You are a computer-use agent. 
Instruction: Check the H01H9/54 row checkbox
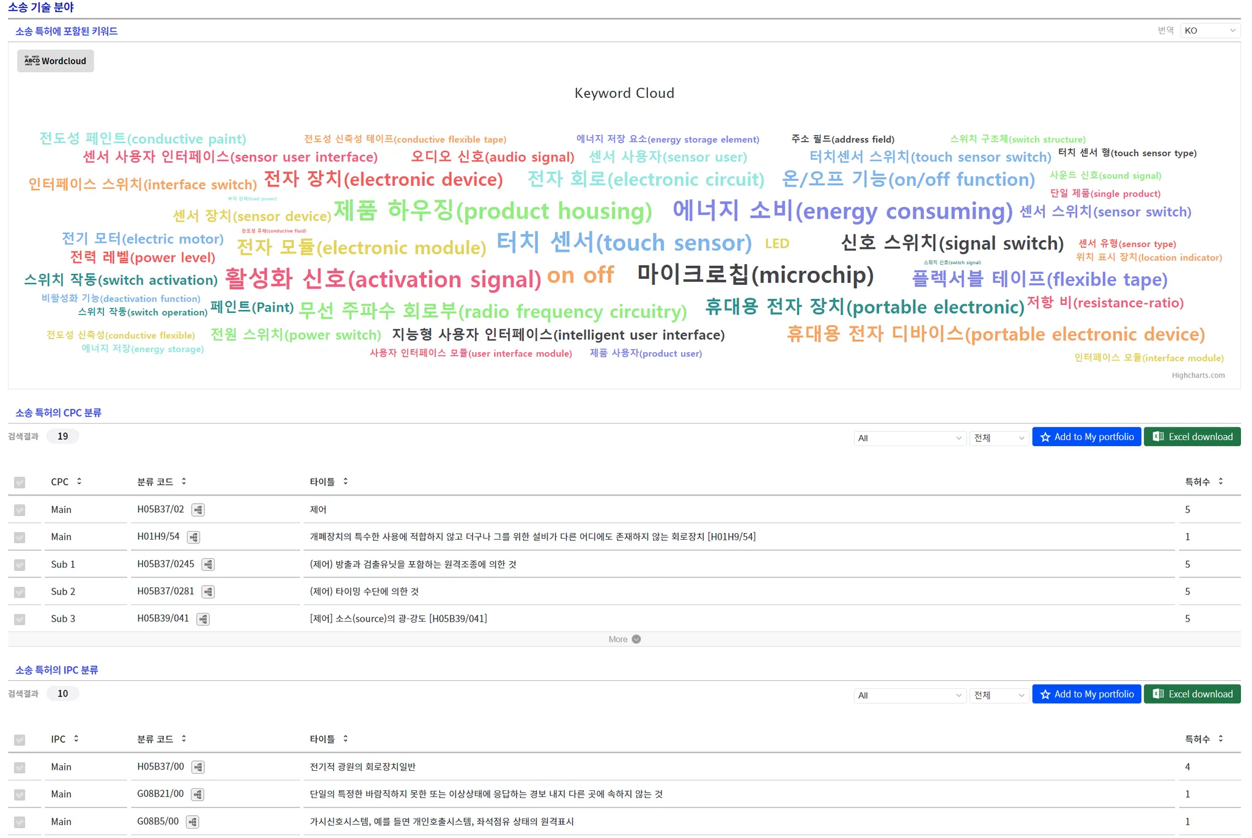click(x=20, y=537)
